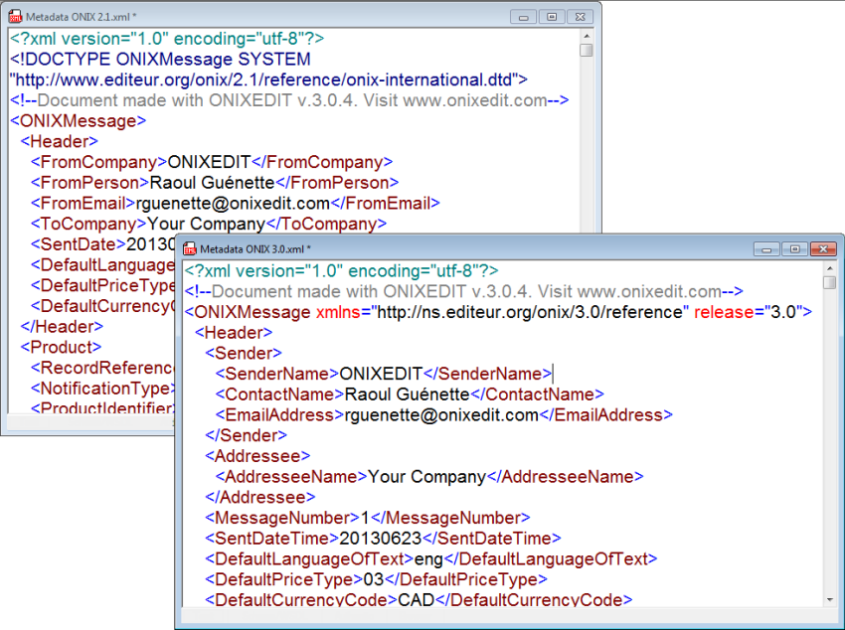Close the Metadata ONIX 2.1.xml window

coord(580,17)
